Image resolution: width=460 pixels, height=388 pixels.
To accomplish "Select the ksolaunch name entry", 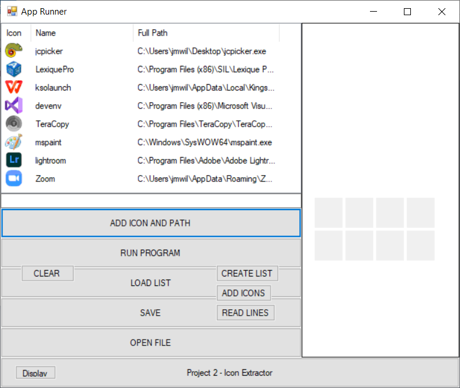I will (x=53, y=88).
